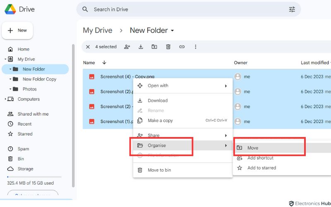Open Recent files
331x207 pixels.
[x=24, y=124]
